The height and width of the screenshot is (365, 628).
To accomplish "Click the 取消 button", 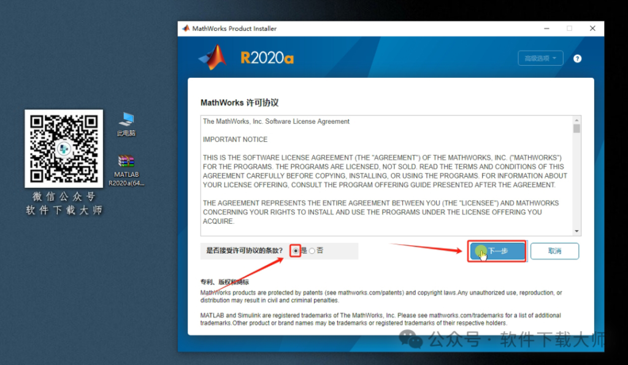I will (554, 251).
